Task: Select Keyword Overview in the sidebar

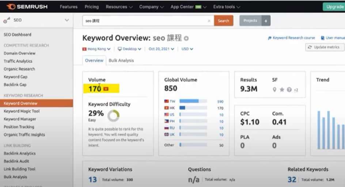Action: pyautogui.click(x=36, y=103)
